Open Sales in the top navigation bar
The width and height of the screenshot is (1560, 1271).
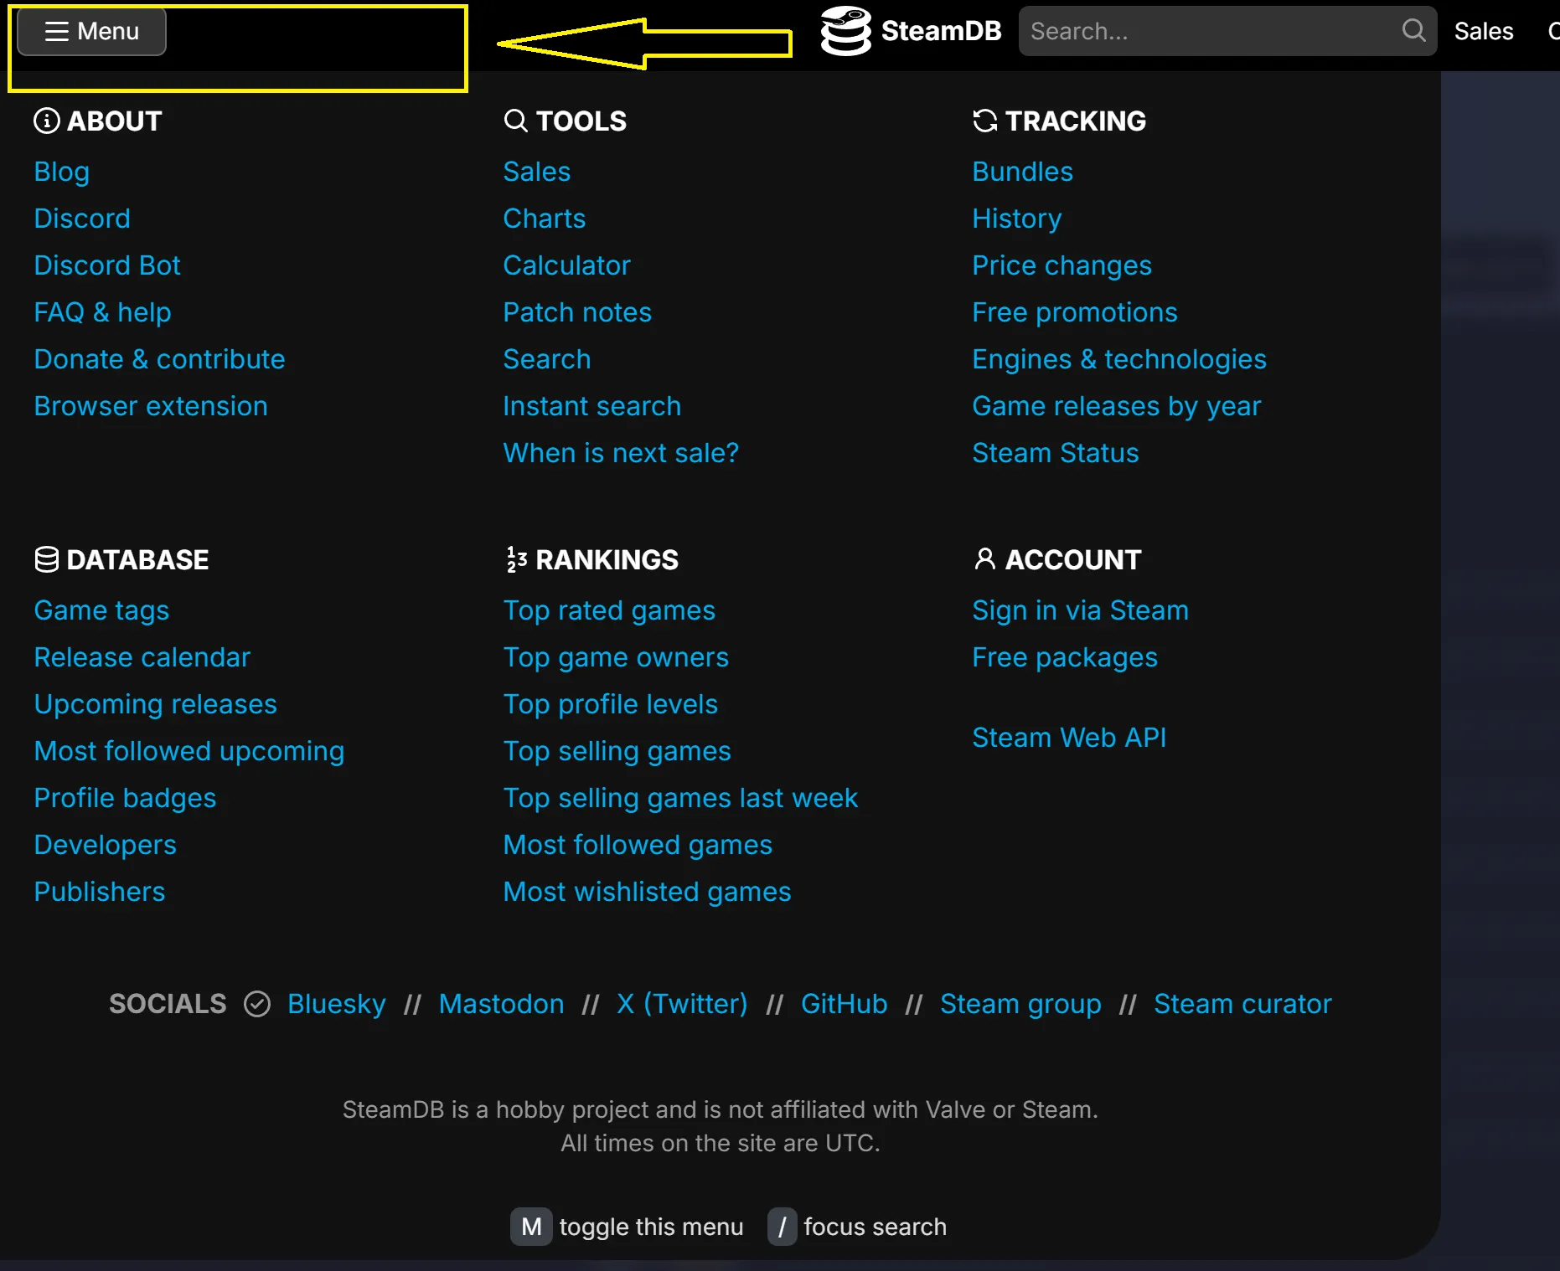[1484, 31]
